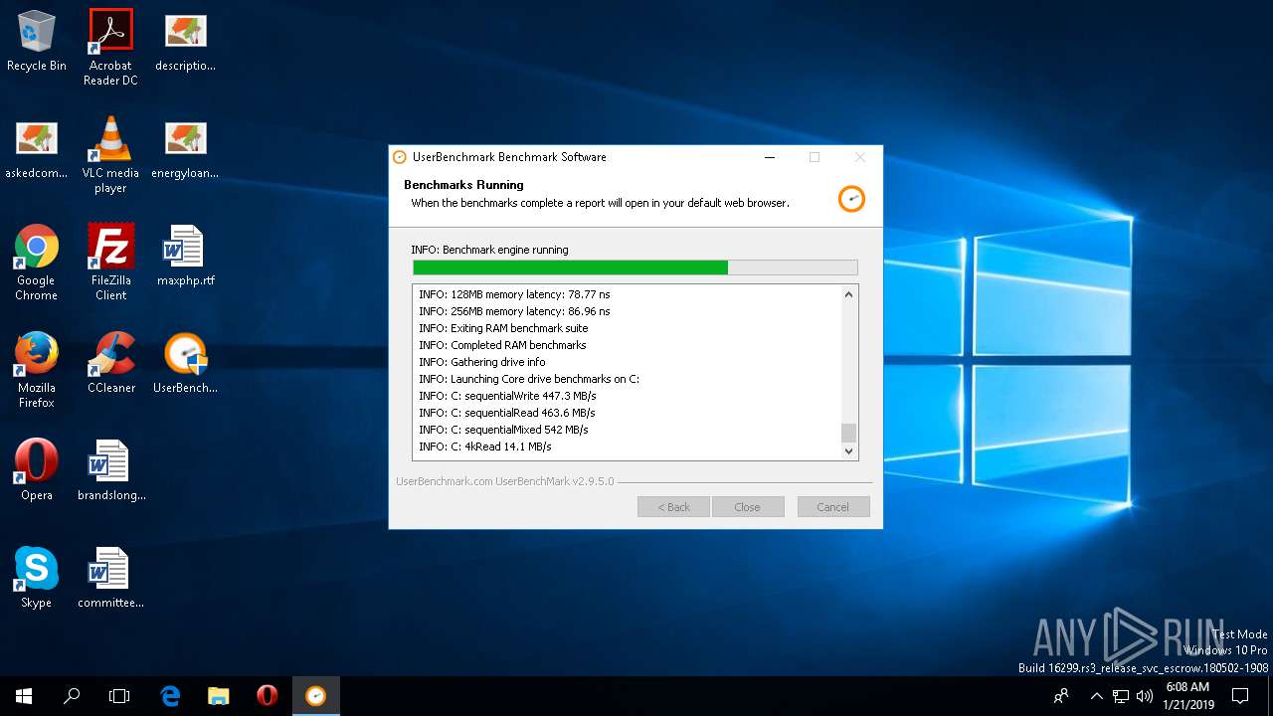Click the log scrollbar down arrow
Viewport: 1273px width, 716px height.
tap(848, 450)
